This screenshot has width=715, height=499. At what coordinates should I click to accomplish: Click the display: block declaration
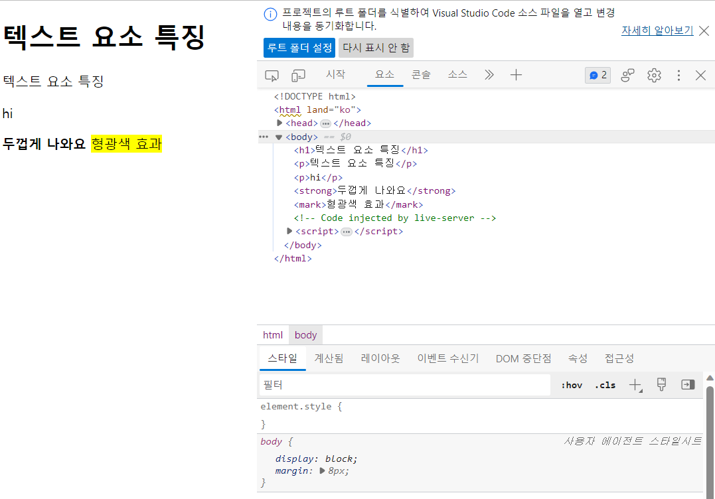pos(317,459)
